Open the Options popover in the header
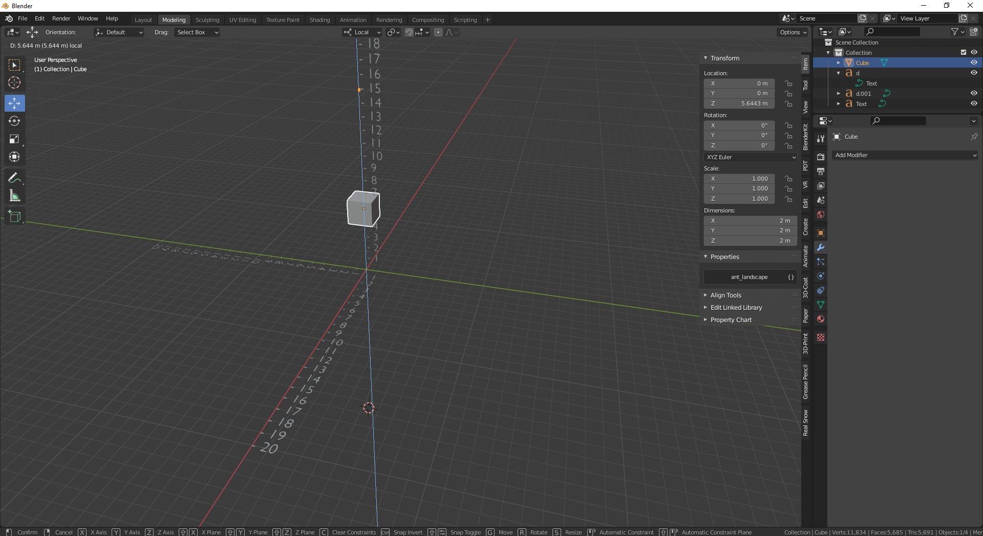This screenshot has height=536, width=983. (x=793, y=32)
